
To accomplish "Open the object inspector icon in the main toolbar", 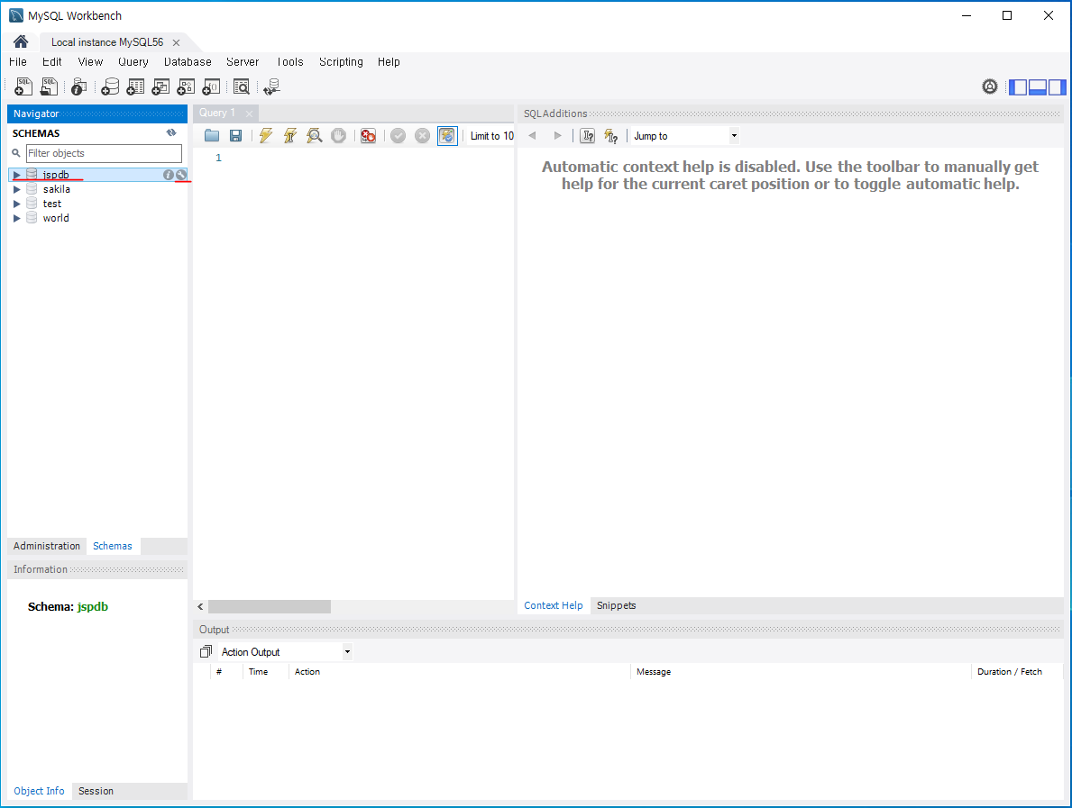I will pyautogui.click(x=78, y=86).
